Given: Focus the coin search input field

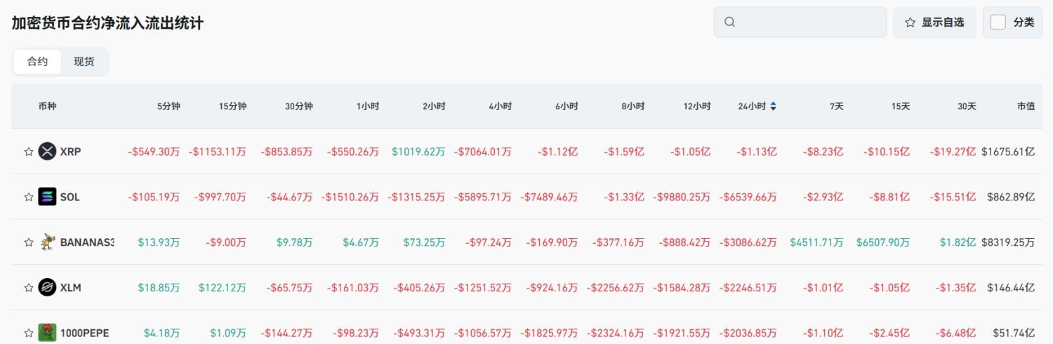Looking at the screenshot, I should 807,22.
